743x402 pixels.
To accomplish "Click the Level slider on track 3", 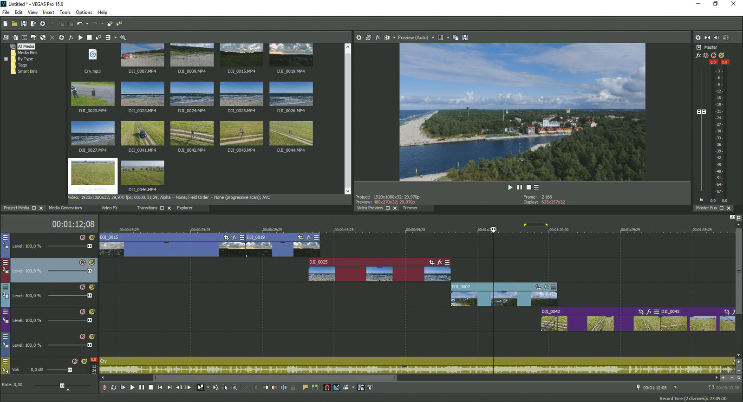I will coord(90,296).
